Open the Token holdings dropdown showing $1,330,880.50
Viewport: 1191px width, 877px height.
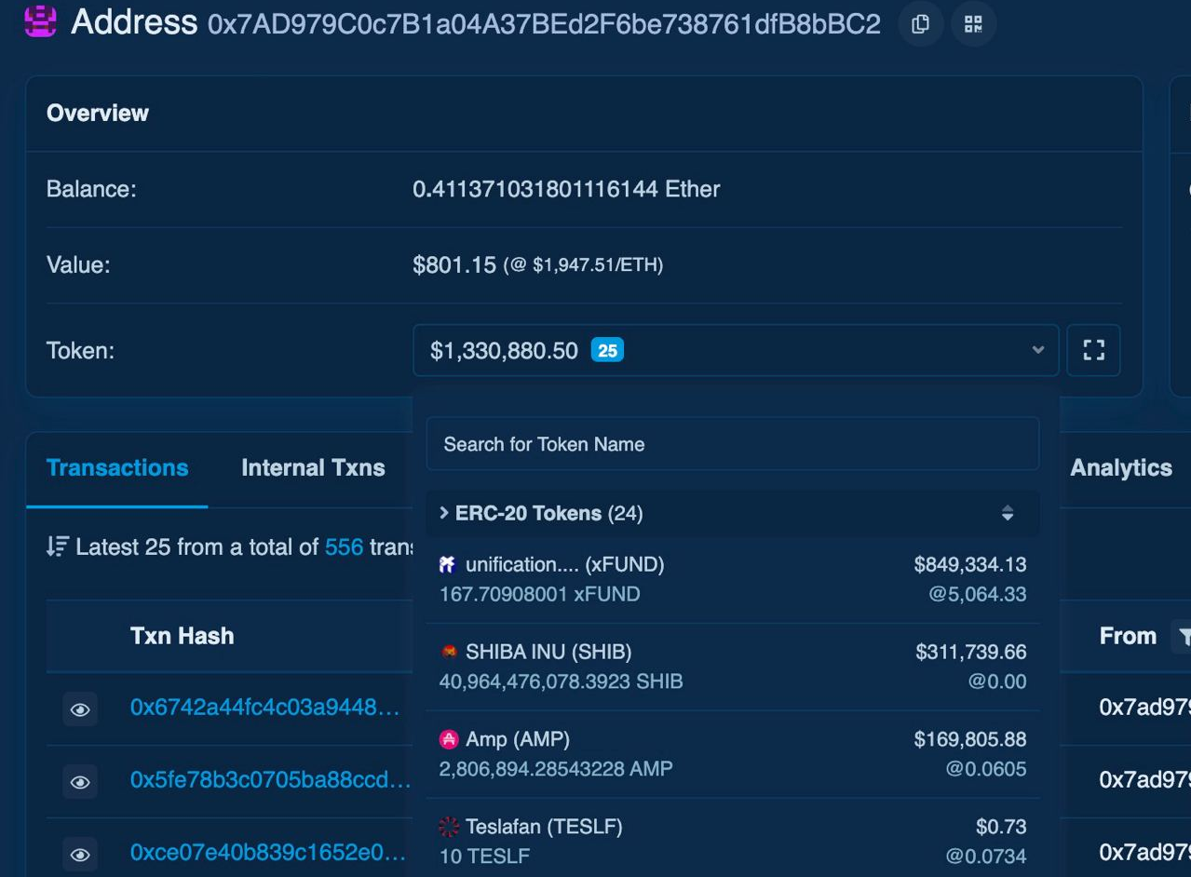tap(736, 351)
